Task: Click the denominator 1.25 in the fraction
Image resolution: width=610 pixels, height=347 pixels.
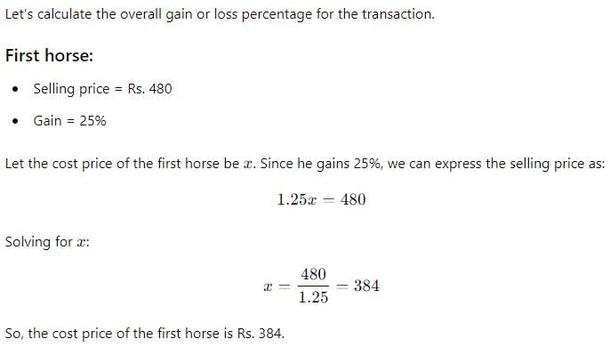Action: pos(313,297)
